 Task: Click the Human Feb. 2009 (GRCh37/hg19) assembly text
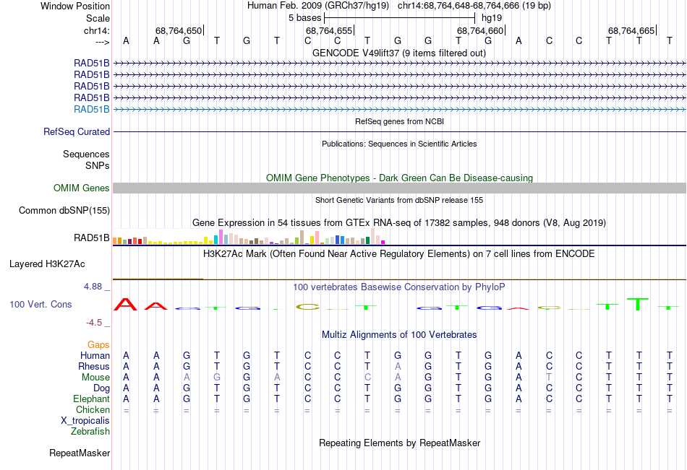(318, 6)
